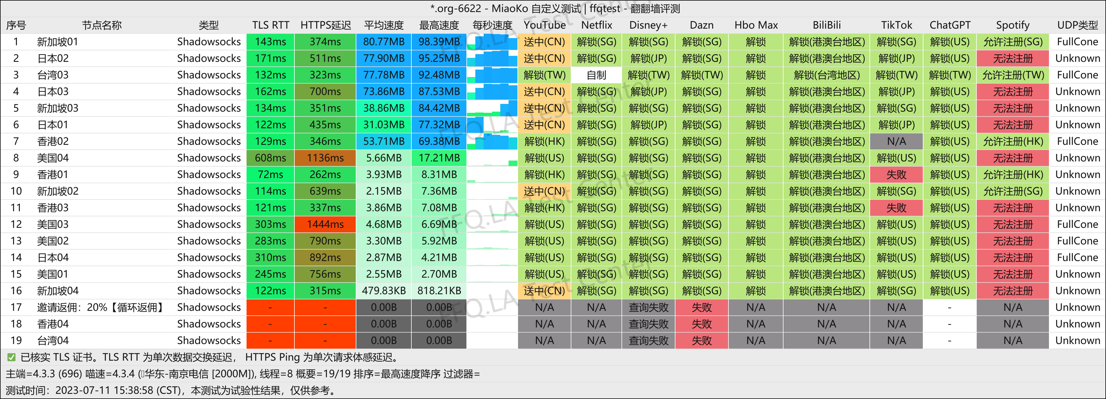
Task: Select node name 美国04
Action: click(53, 158)
